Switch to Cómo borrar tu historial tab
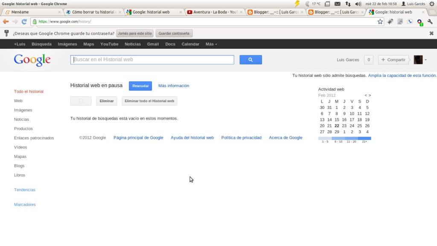Screen dimensions: 437x246 pos(93,12)
